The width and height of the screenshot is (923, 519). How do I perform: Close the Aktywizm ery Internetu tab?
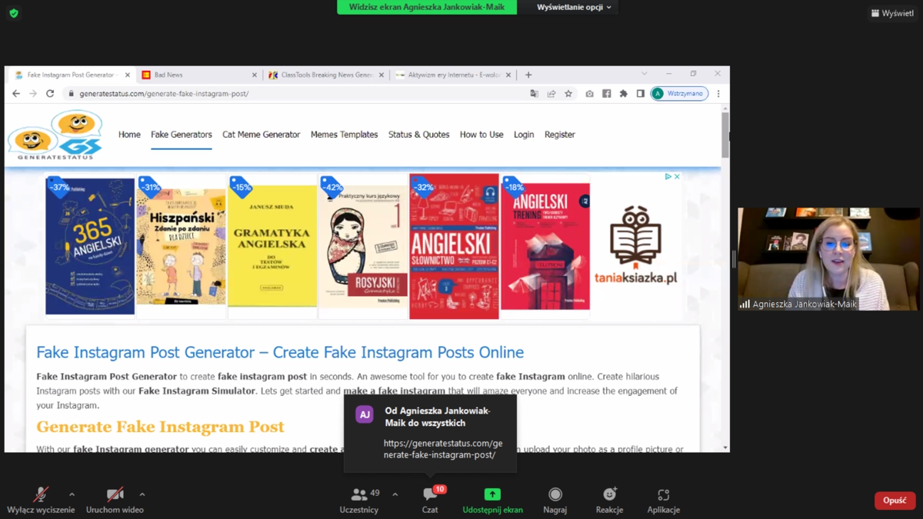(x=508, y=75)
